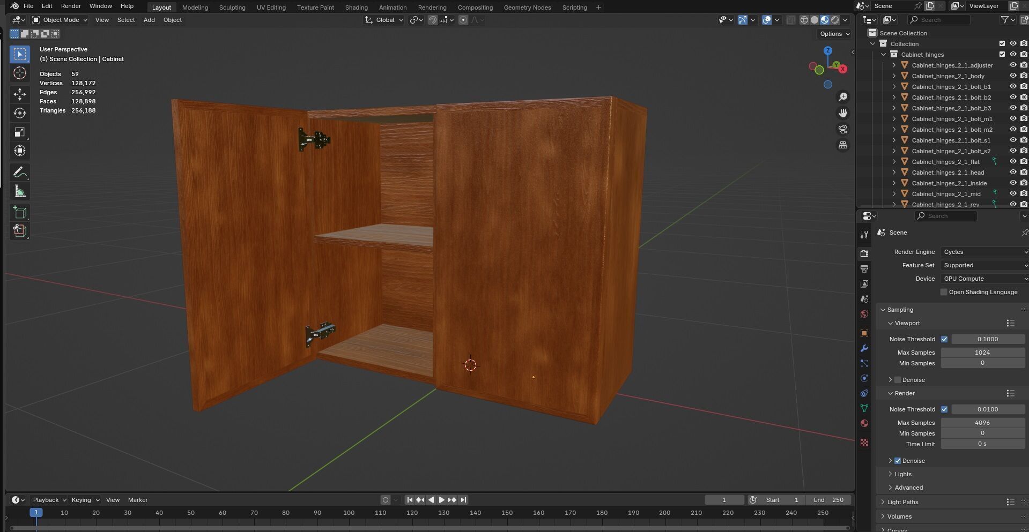
Task: Activate the Scale tool
Action: click(20, 132)
